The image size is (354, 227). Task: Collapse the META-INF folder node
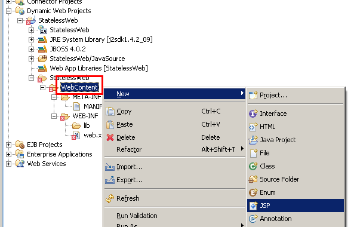[x=54, y=97]
